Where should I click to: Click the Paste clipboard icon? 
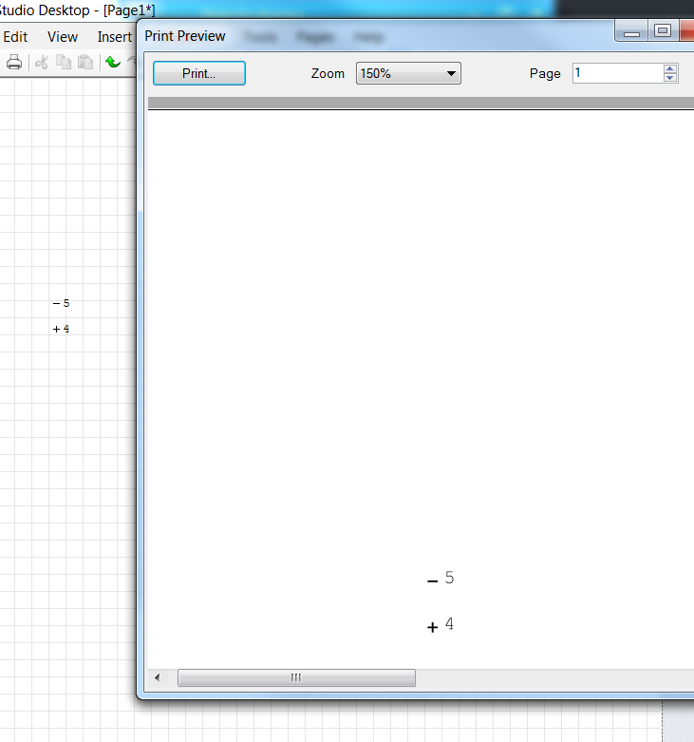click(85, 63)
